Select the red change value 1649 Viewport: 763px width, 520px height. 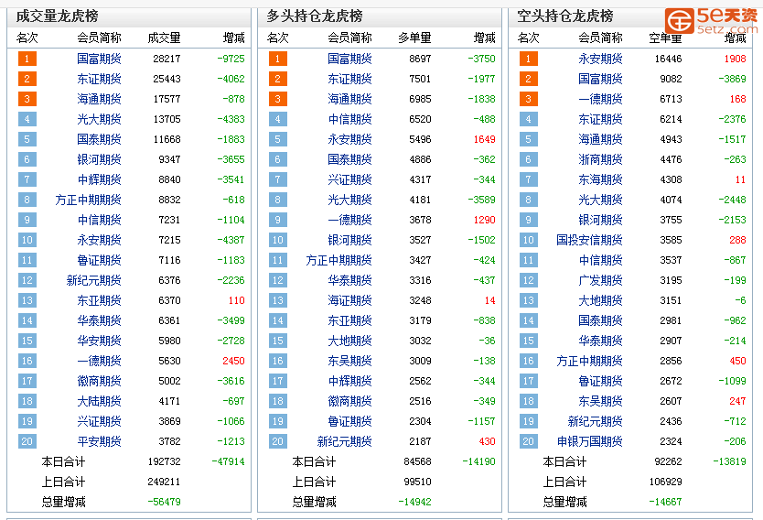[484, 139]
